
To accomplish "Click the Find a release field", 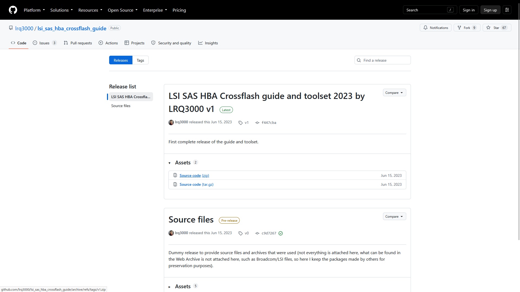I will [382, 60].
